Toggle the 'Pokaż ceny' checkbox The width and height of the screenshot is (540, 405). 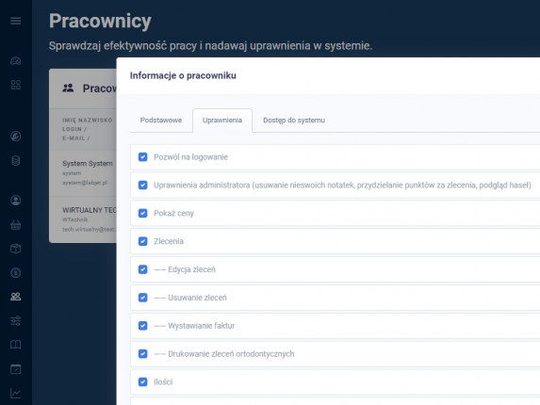[x=143, y=213]
